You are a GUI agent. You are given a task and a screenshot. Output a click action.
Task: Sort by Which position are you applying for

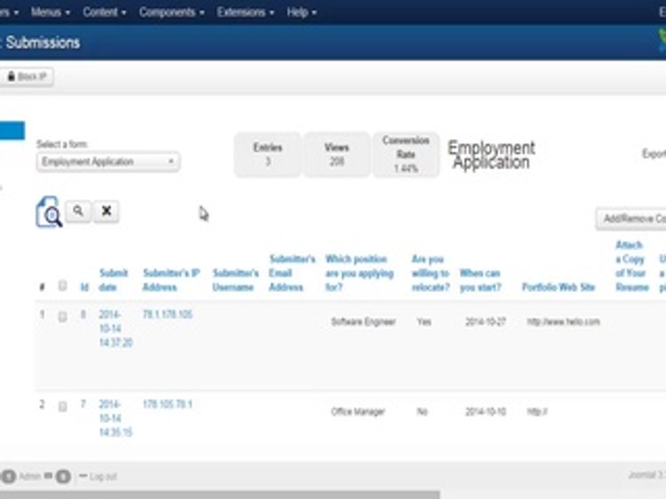(359, 273)
